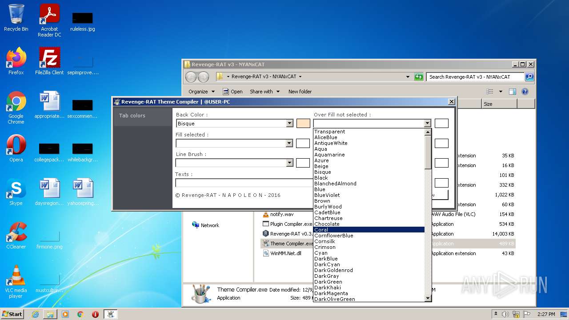569x320 pixels.
Task: Click the Explorer search magnifier icon
Action: [x=529, y=77]
